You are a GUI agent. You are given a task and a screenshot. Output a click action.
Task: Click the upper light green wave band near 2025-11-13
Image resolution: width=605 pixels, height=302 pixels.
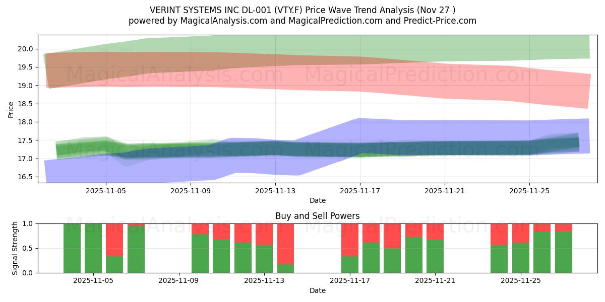(275, 49)
